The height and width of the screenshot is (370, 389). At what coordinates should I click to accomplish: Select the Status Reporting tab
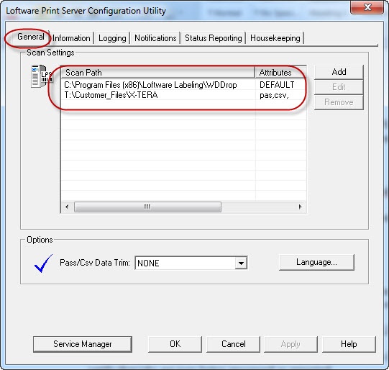214,38
